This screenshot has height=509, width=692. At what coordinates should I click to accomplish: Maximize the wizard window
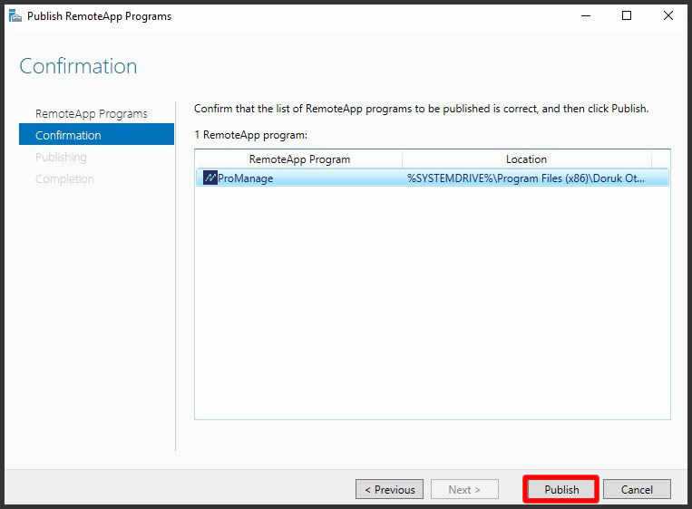click(x=626, y=16)
